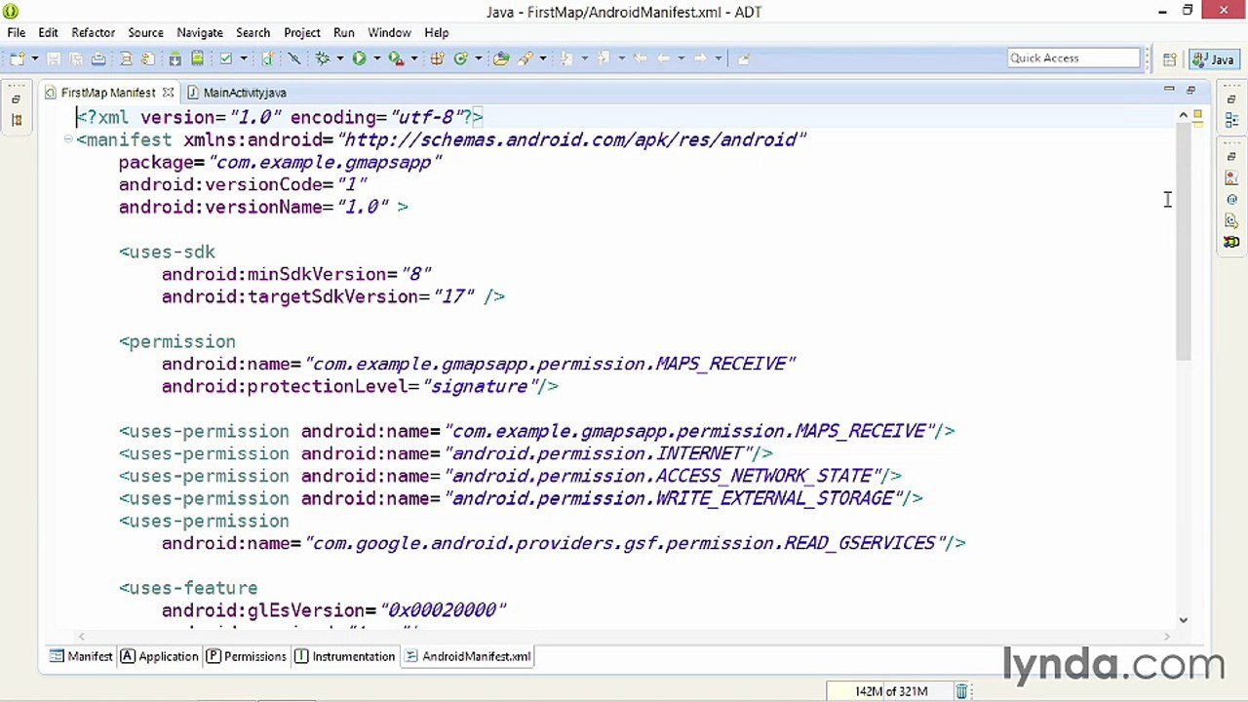This screenshot has height=702, width=1248.
Task: Click the New Java Package icon
Action: point(438,58)
